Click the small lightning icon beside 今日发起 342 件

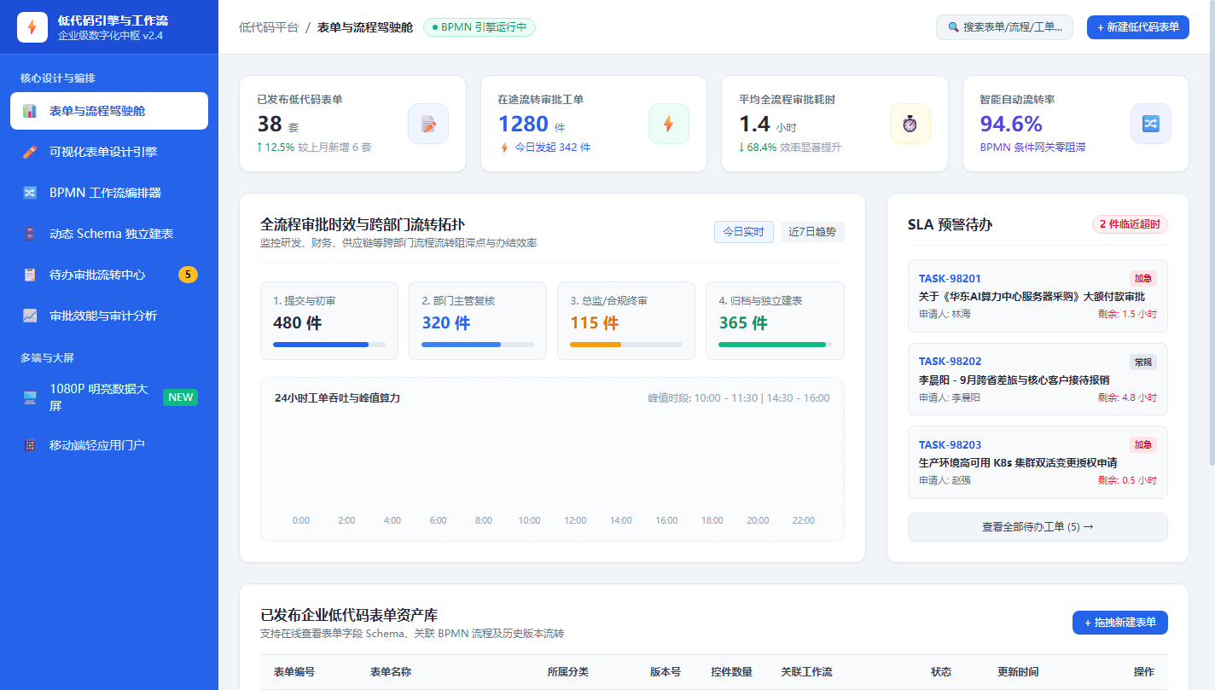(504, 148)
